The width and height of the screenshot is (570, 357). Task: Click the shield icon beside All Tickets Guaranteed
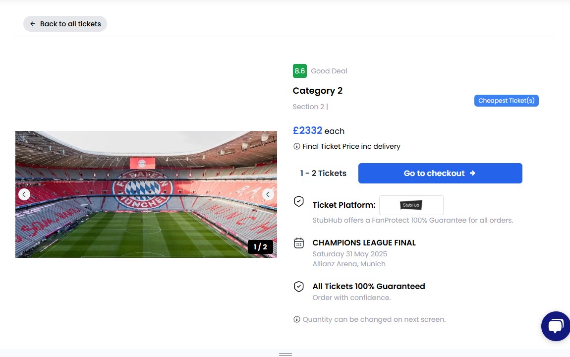pyautogui.click(x=299, y=287)
